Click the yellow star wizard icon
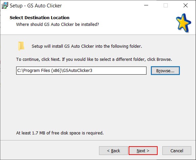This screenshot has height=160, width=196. pyautogui.click(x=184, y=23)
